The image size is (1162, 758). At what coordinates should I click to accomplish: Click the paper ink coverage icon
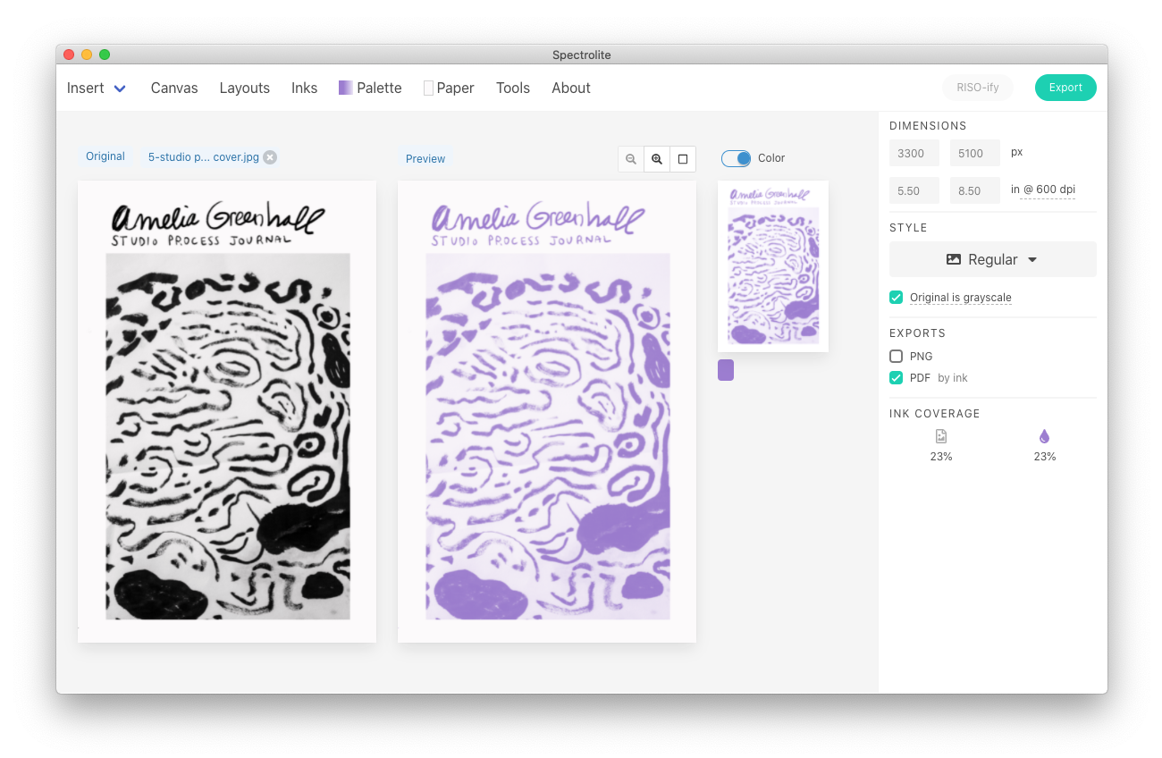pos(941,436)
